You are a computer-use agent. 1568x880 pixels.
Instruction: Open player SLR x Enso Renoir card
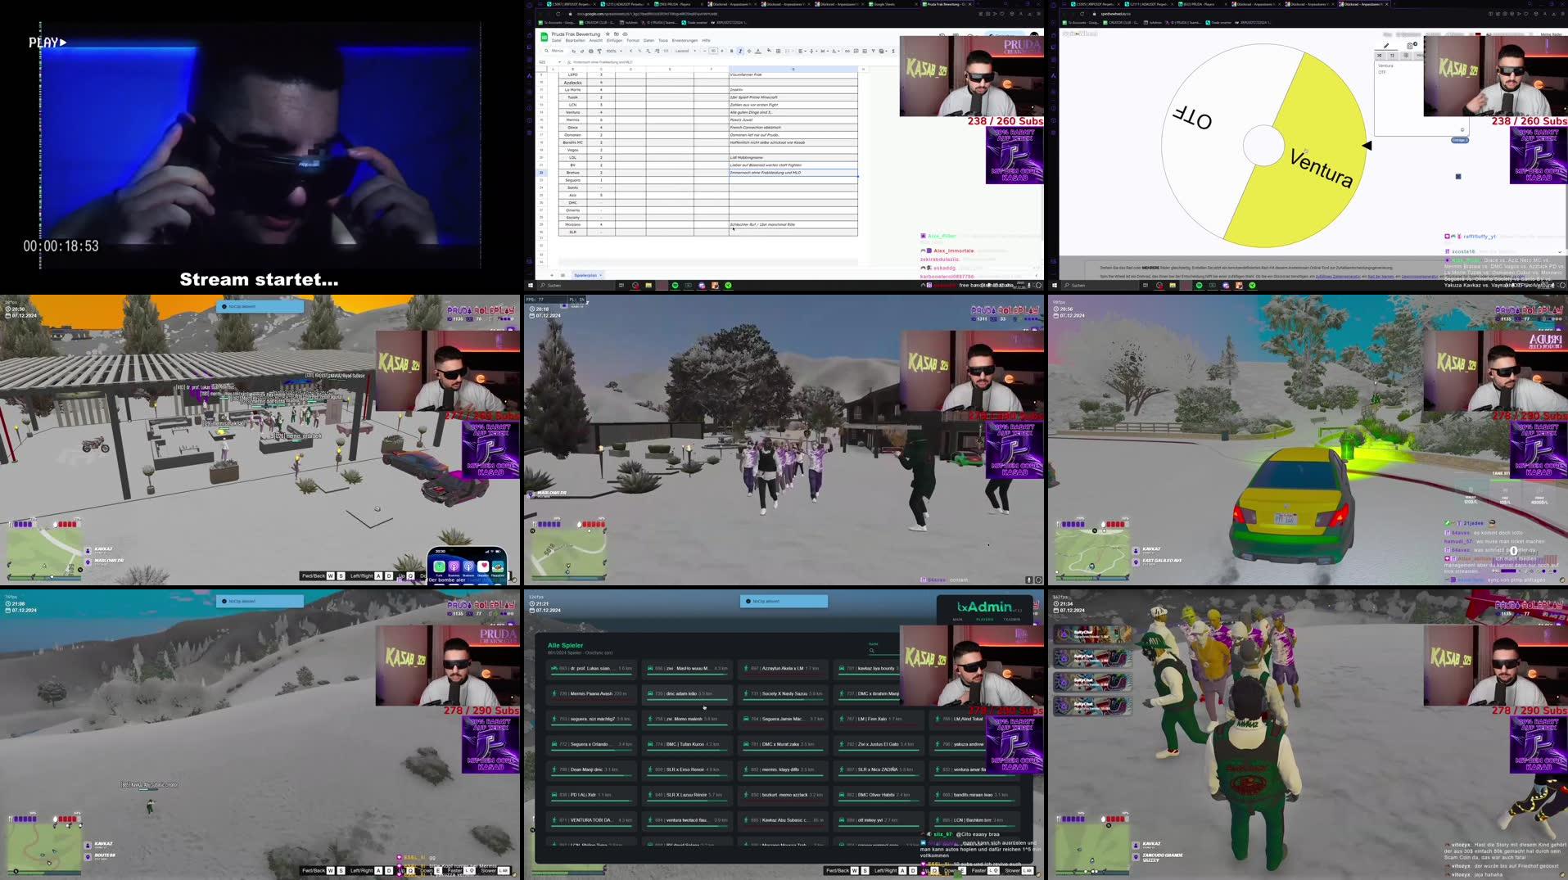point(686,769)
